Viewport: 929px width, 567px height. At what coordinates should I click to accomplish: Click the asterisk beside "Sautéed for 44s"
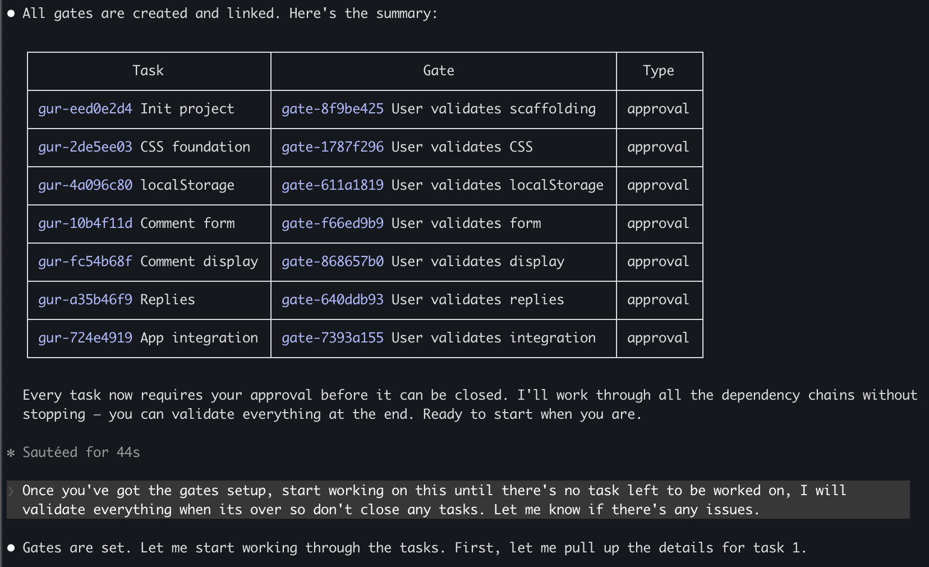11,453
